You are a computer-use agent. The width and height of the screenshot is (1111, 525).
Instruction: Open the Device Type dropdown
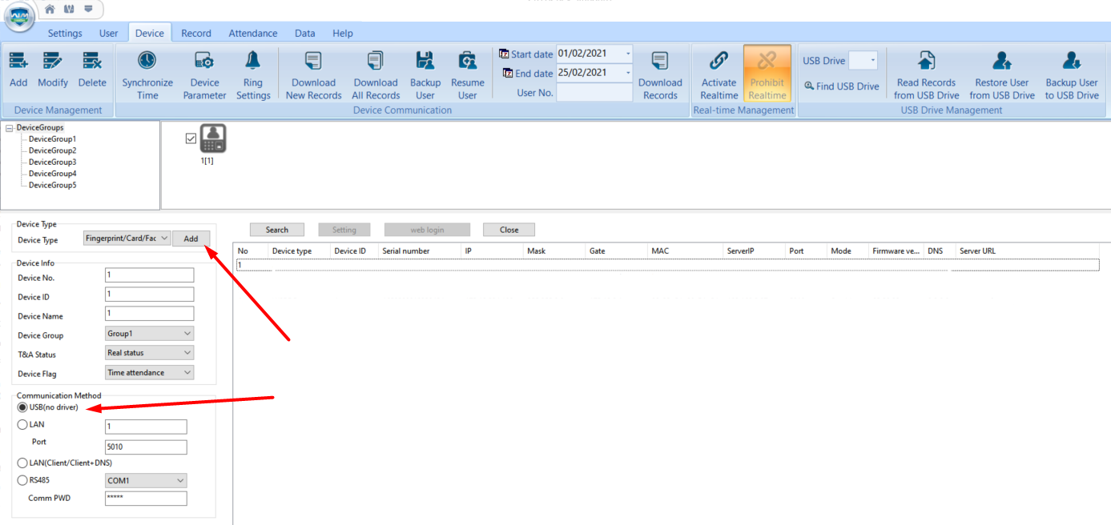pyautogui.click(x=127, y=238)
